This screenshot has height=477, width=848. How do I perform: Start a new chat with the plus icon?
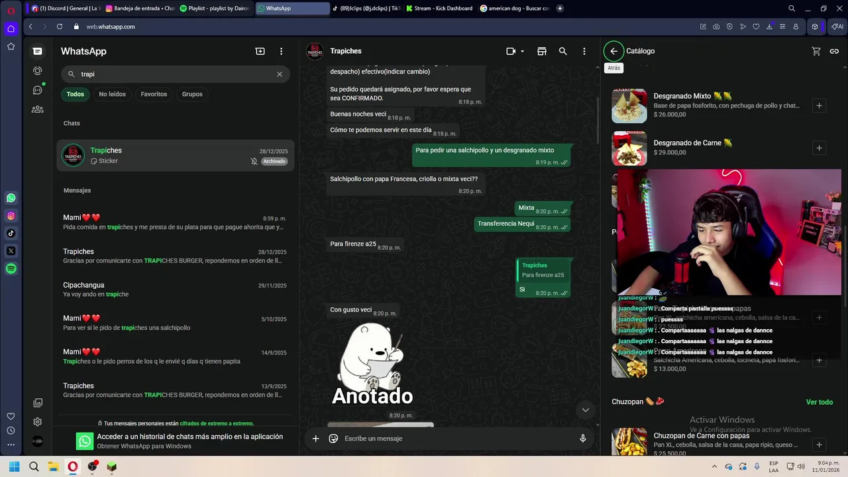pyautogui.click(x=260, y=51)
